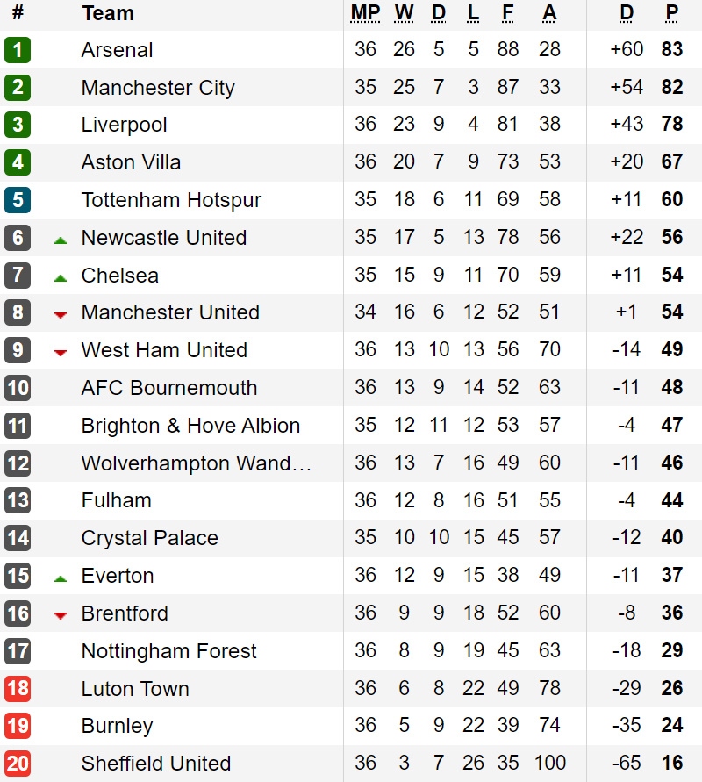Sort by the MP column header
The width and height of the screenshot is (702, 782).
(365, 13)
